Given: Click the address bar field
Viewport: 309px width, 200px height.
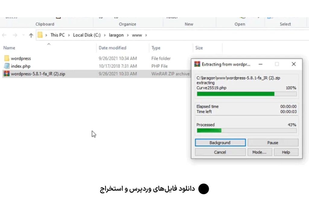Looking at the screenshot, I should [172, 35].
